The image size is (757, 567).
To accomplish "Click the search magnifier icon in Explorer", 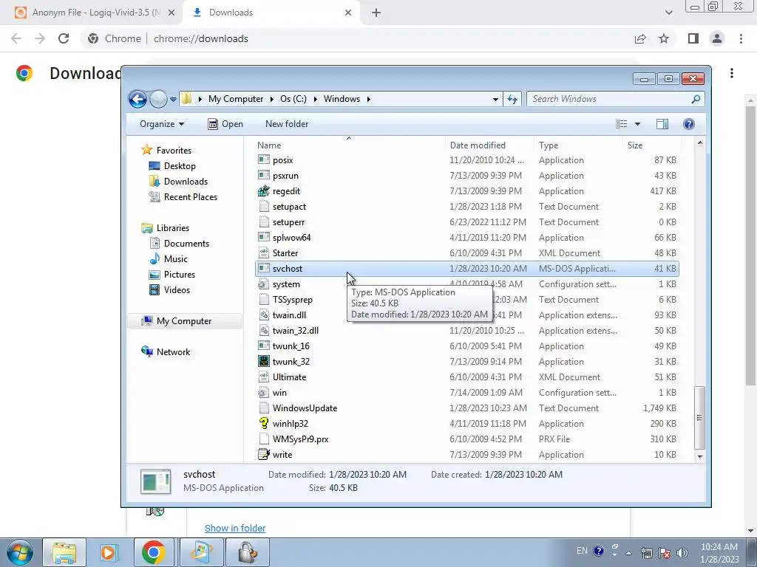I will point(696,99).
